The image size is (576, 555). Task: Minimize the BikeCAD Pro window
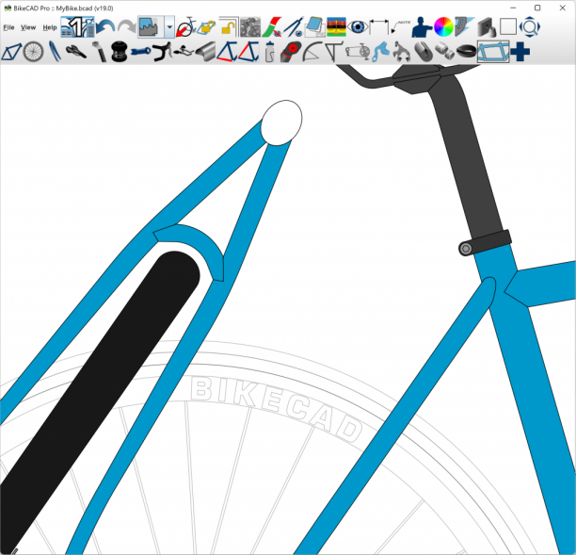click(513, 8)
